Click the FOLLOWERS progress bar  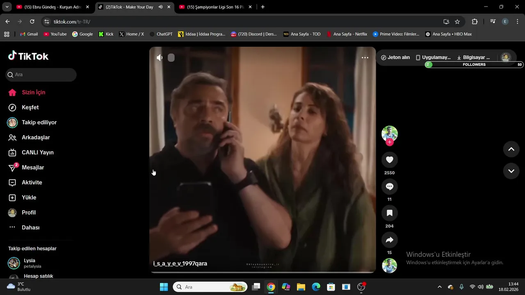pos(474,65)
